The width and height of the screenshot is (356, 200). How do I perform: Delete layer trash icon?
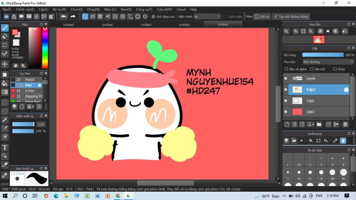point(345,124)
